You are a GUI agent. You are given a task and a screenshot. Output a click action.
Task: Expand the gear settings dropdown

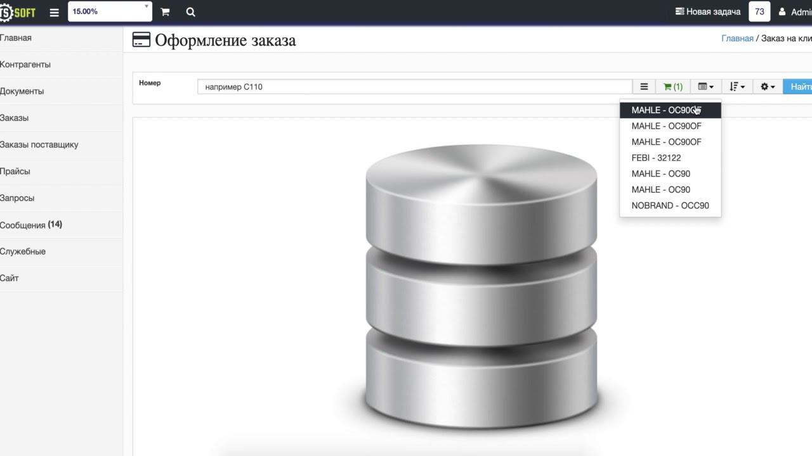tap(768, 87)
